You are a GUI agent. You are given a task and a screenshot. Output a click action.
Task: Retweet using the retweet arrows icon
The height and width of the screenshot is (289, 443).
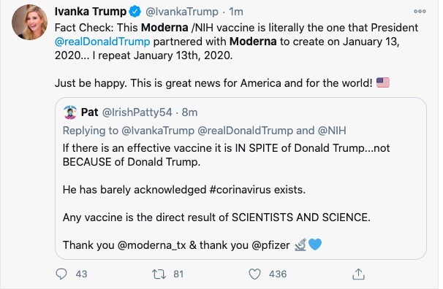tap(159, 274)
